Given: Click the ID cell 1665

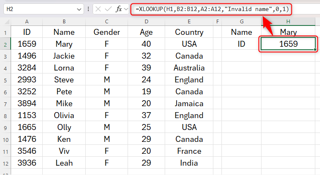Looking at the screenshot, I should coord(27,127).
